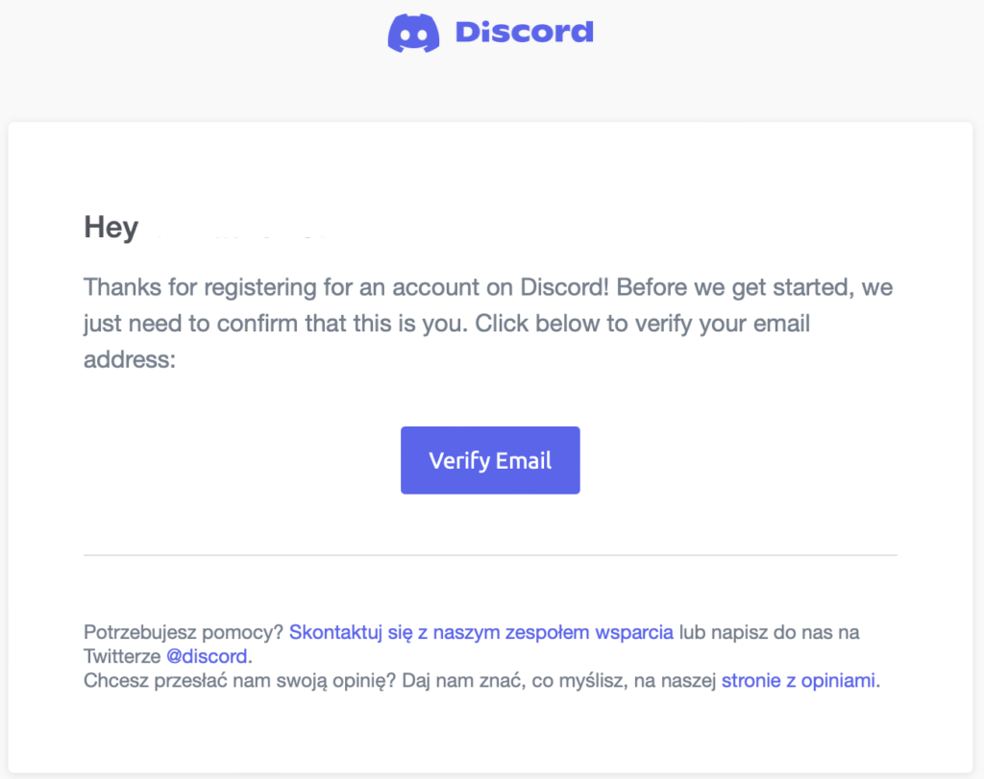The height and width of the screenshot is (779, 984).
Task: Click the Discord wordmark in the header
Action: point(524,33)
